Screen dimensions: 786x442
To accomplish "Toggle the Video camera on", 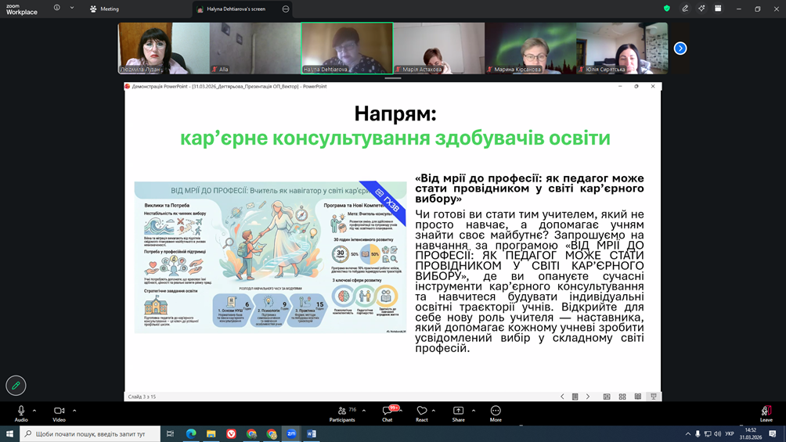I will point(59,411).
